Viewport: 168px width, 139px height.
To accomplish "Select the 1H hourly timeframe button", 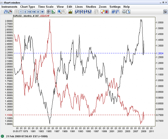I will point(34,12).
